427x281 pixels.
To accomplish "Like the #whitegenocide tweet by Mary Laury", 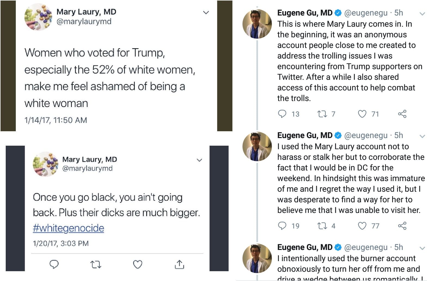I will 137,264.
